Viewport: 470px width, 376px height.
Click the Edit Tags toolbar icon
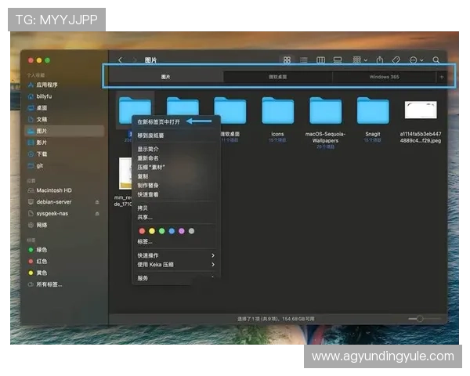click(396, 60)
